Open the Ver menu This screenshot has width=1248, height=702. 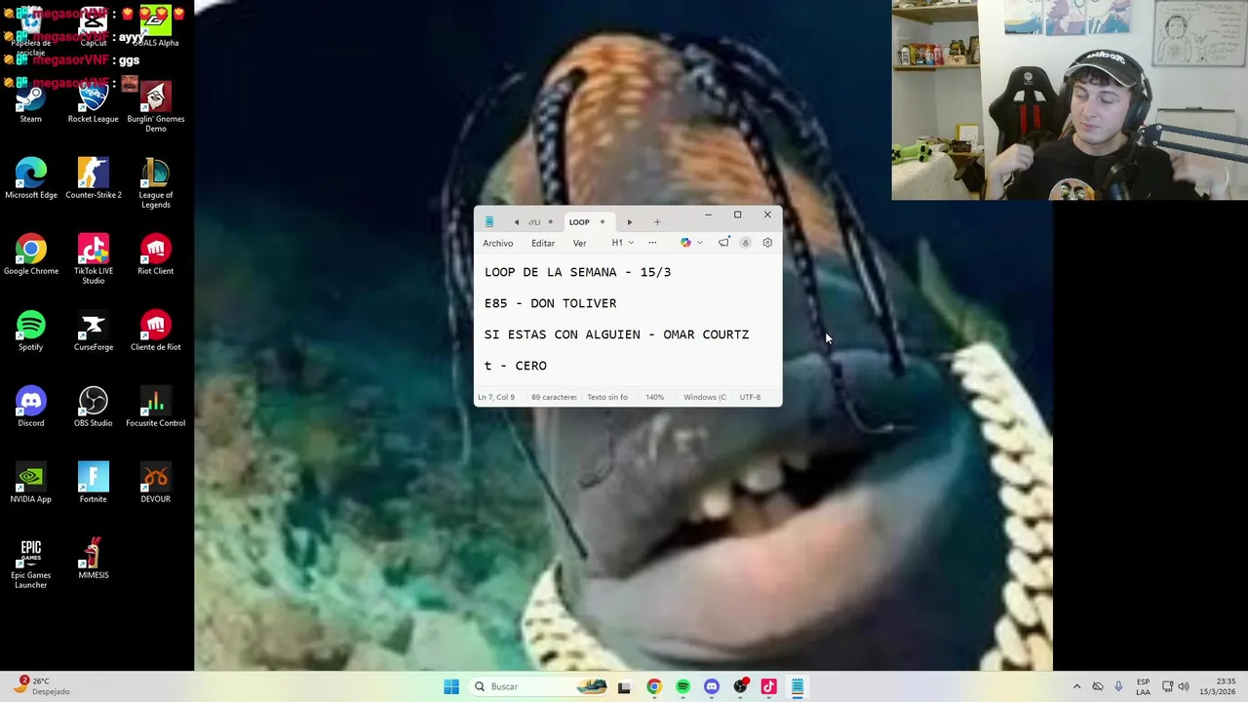pos(579,243)
